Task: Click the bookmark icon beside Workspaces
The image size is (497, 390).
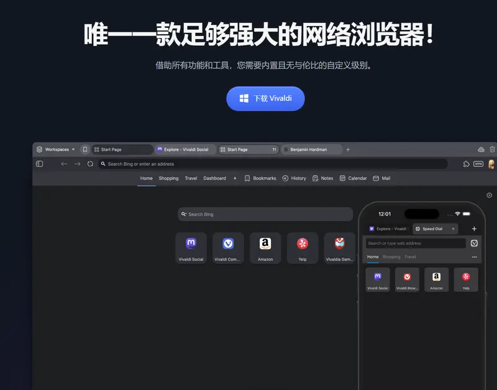Action: [85, 150]
